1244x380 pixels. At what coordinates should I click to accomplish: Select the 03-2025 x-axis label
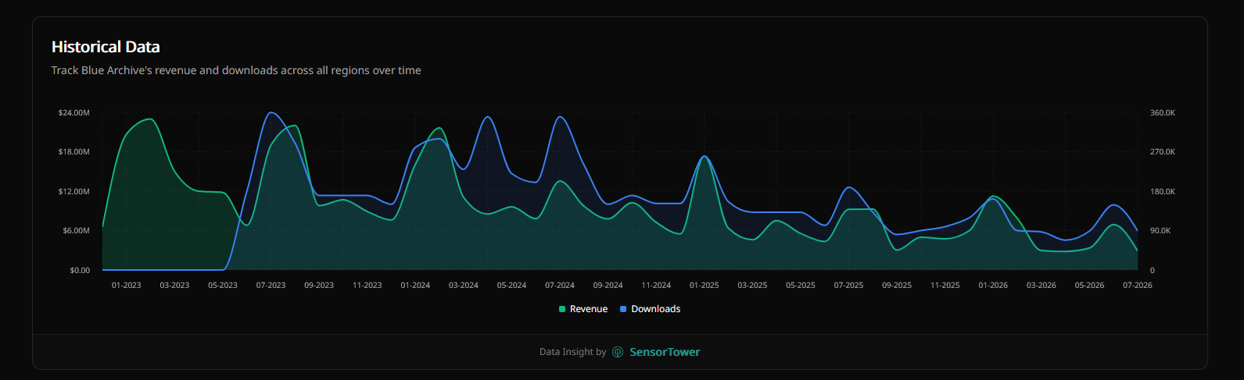(x=752, y=286)
